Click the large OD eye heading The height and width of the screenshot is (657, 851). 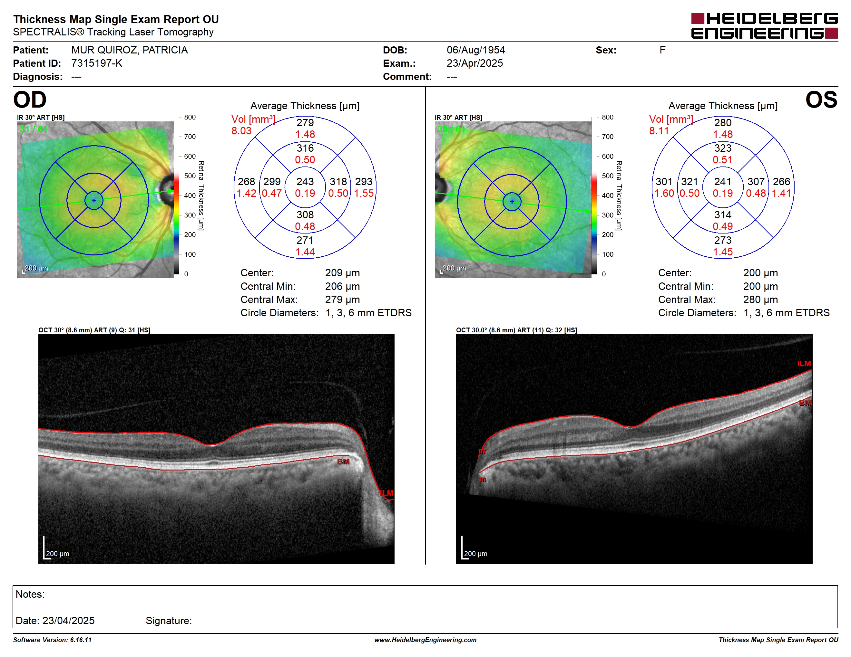click(x=30, y=100)
